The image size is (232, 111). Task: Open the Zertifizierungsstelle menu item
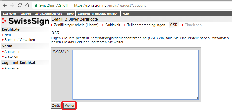coord(49,14)
